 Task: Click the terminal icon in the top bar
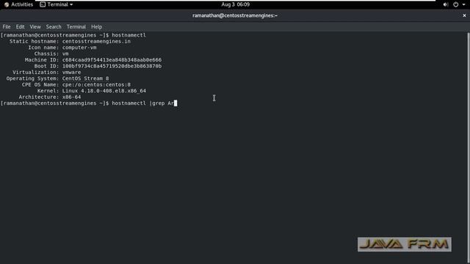pyautogui.click(x=43, y=4)
